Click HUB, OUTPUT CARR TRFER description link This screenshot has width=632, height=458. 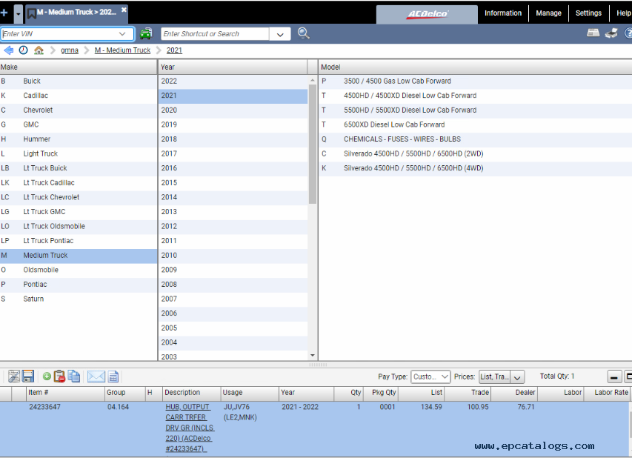coord(190,428)
